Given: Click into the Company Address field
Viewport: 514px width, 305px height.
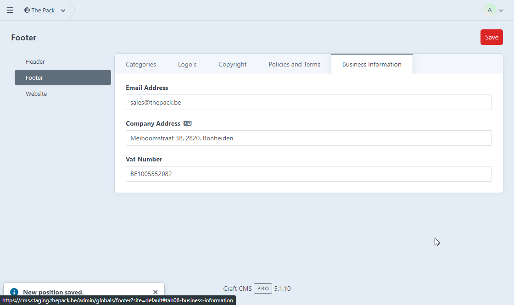Looking at the screenshot, I should (308, 138).
